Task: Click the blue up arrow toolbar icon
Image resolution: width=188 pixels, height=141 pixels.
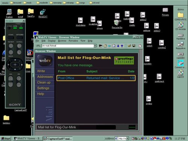Action: point(122,46)
